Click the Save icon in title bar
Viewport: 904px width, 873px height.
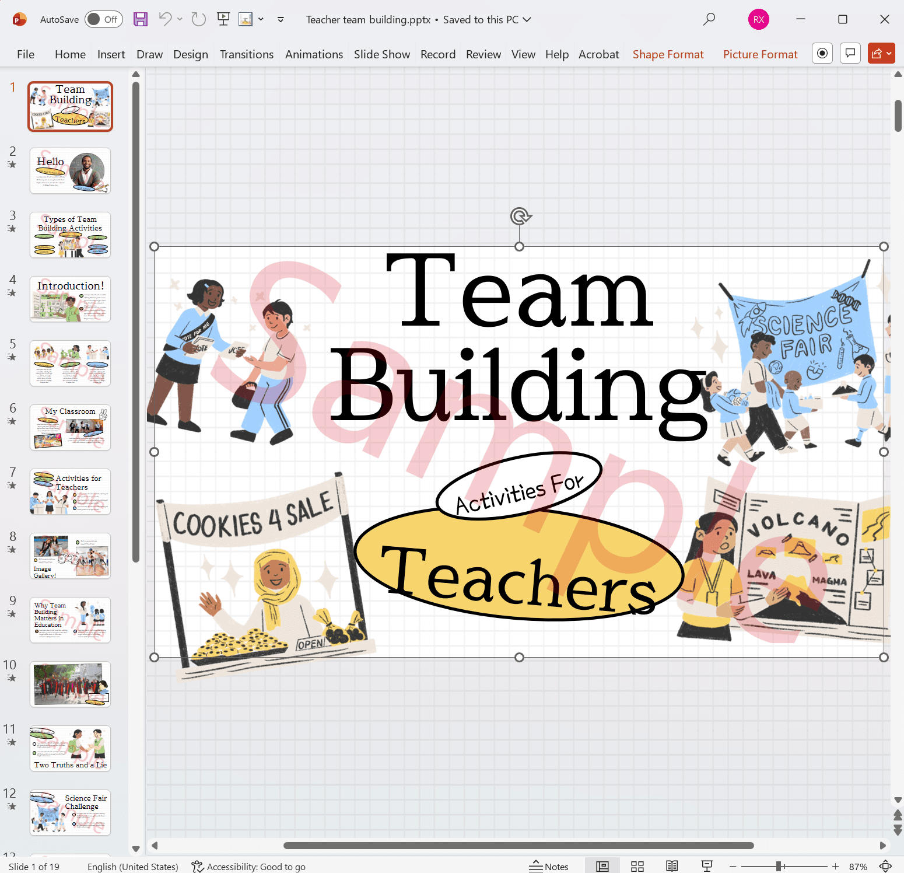coord(141,19)
